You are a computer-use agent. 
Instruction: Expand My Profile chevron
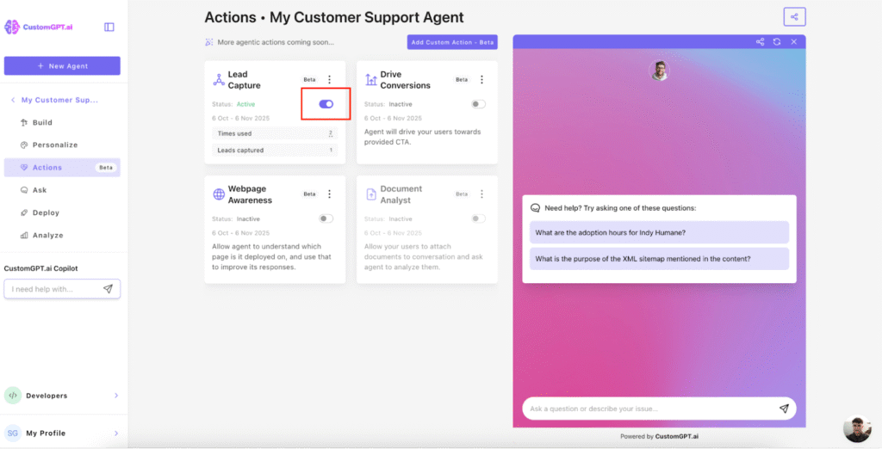point(116,434)
